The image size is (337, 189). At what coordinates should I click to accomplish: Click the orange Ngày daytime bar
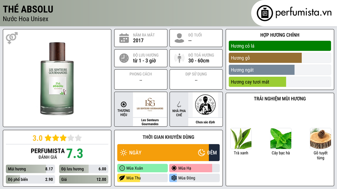click(x=163, y=153)
